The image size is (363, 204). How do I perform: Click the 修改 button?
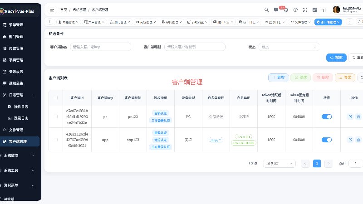(300, 78)
